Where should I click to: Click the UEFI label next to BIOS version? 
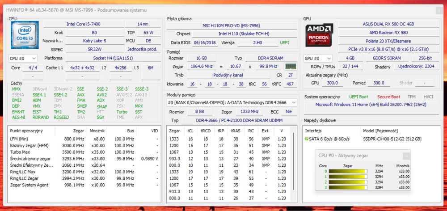tap(284, 43)
